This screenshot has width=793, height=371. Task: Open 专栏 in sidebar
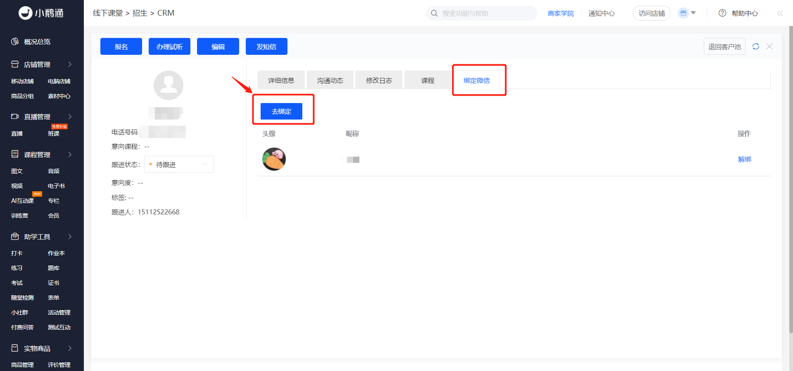(54, 201)
